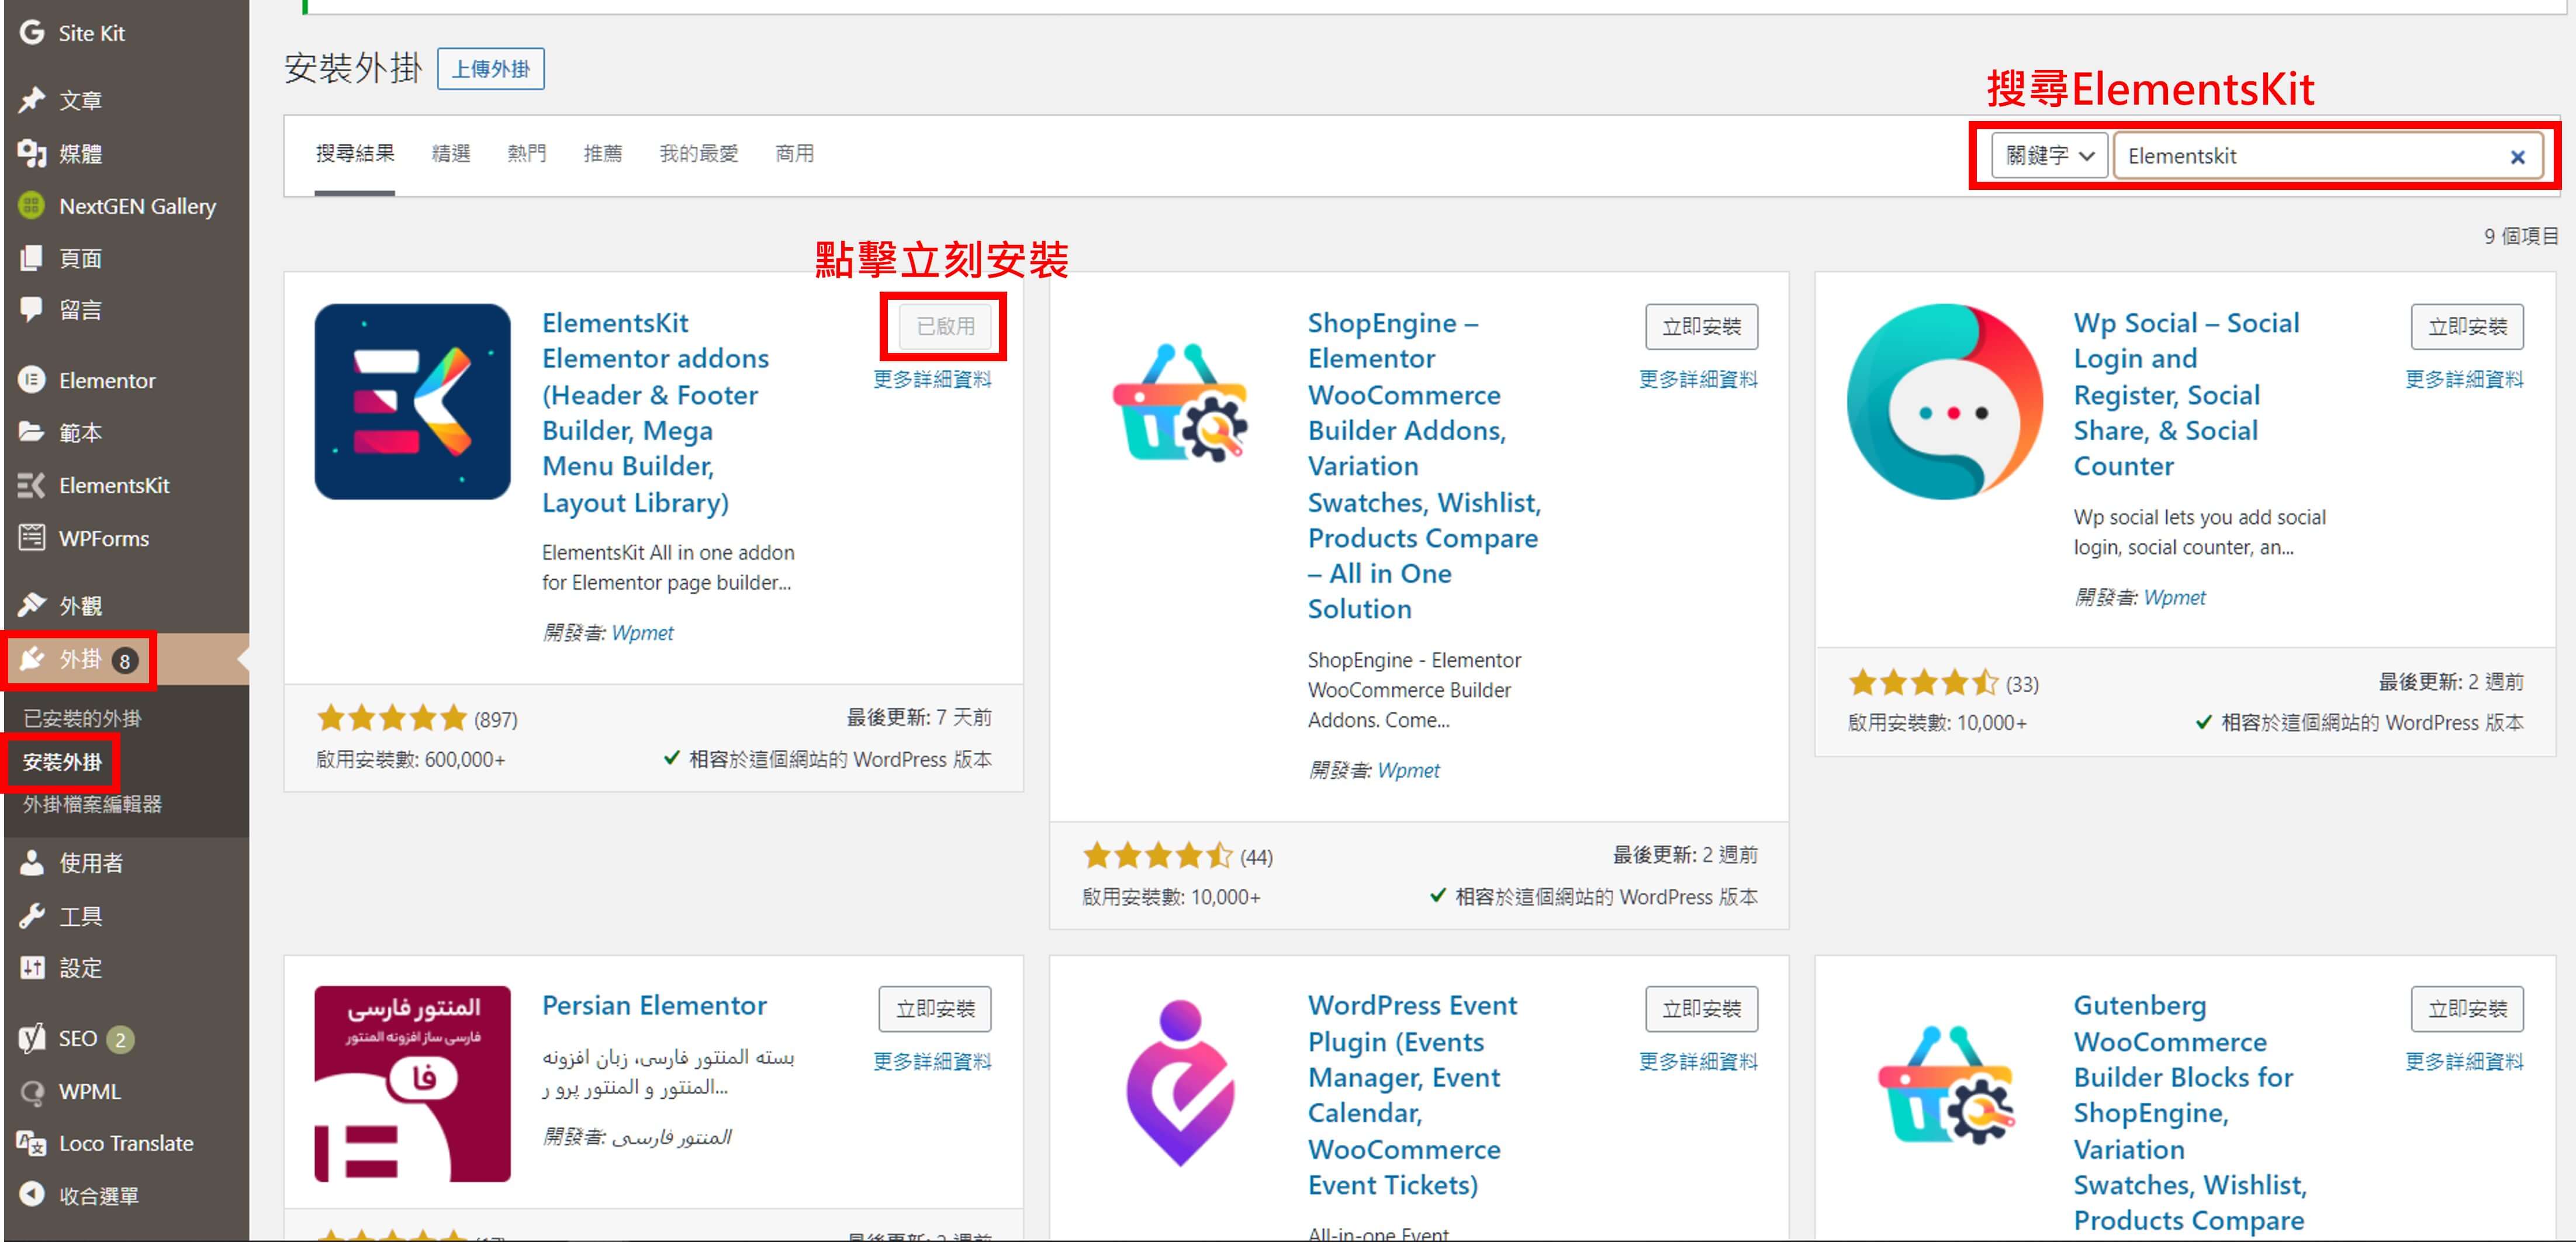
Task: Click the settings icon beside 設定
Action: point(32,967)
